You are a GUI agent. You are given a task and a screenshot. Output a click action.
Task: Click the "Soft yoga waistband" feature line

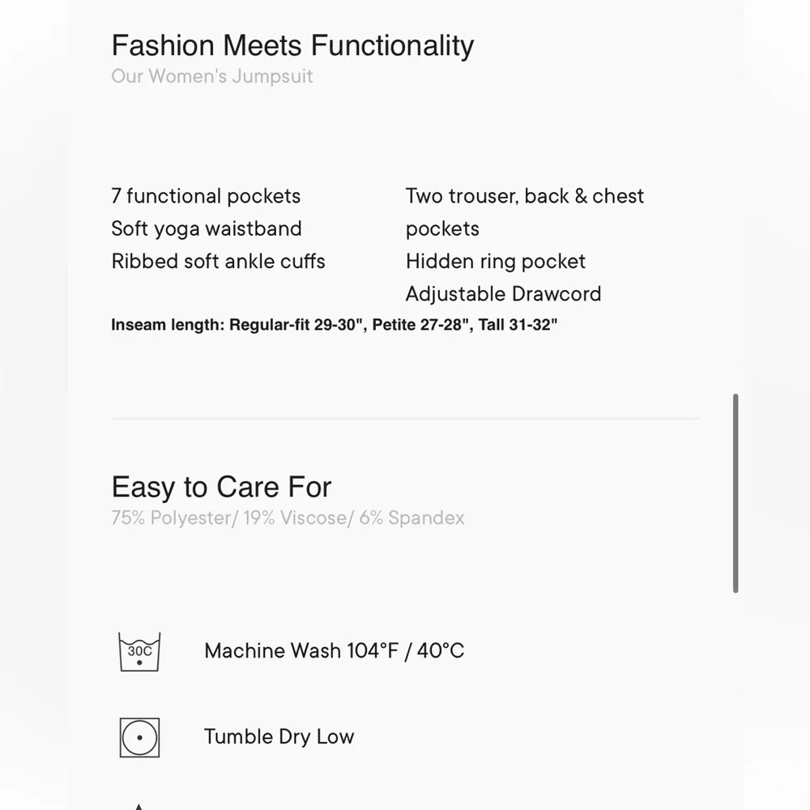[207, 228]
